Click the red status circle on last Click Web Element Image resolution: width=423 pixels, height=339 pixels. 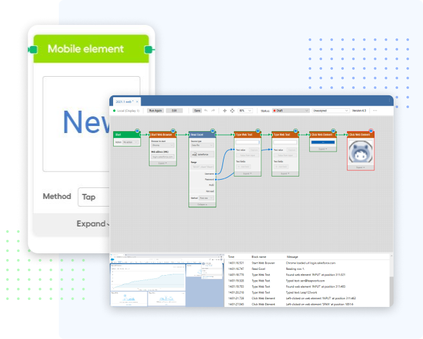[371, 131]
